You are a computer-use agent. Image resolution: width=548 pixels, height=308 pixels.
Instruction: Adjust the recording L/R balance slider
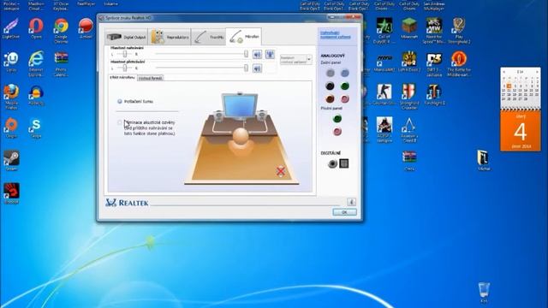[x=124, y=54]
